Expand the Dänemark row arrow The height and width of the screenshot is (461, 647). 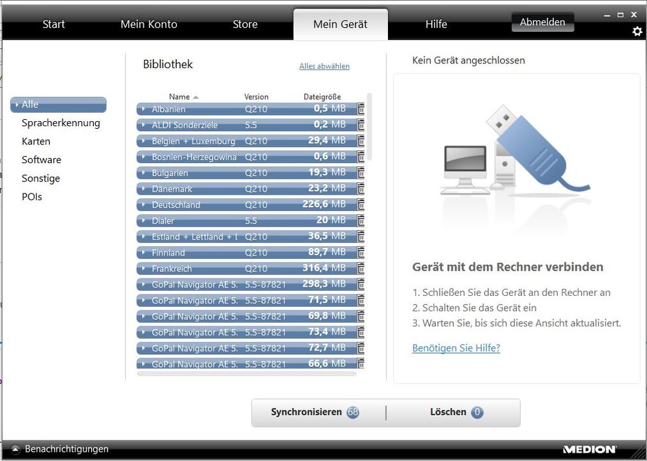[x=143, y=189]
